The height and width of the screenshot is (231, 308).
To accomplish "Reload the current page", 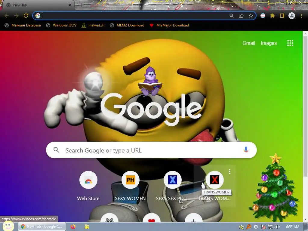I will (x=26, y=16).
